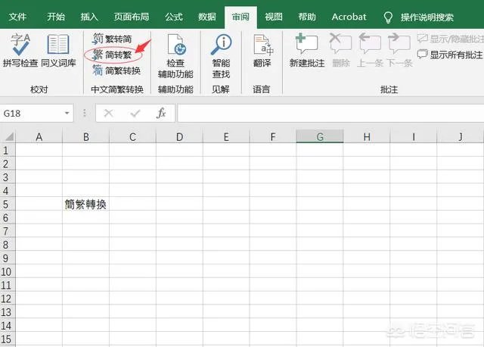
Task: Select column F header
Action: (273, 136)
